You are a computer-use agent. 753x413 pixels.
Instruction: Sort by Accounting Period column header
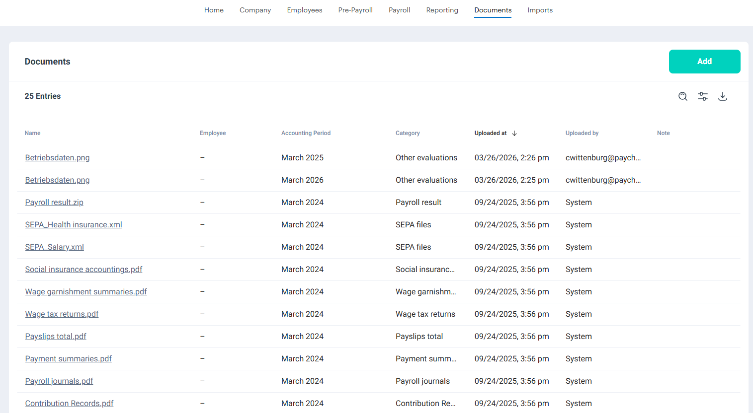(306, 133)
